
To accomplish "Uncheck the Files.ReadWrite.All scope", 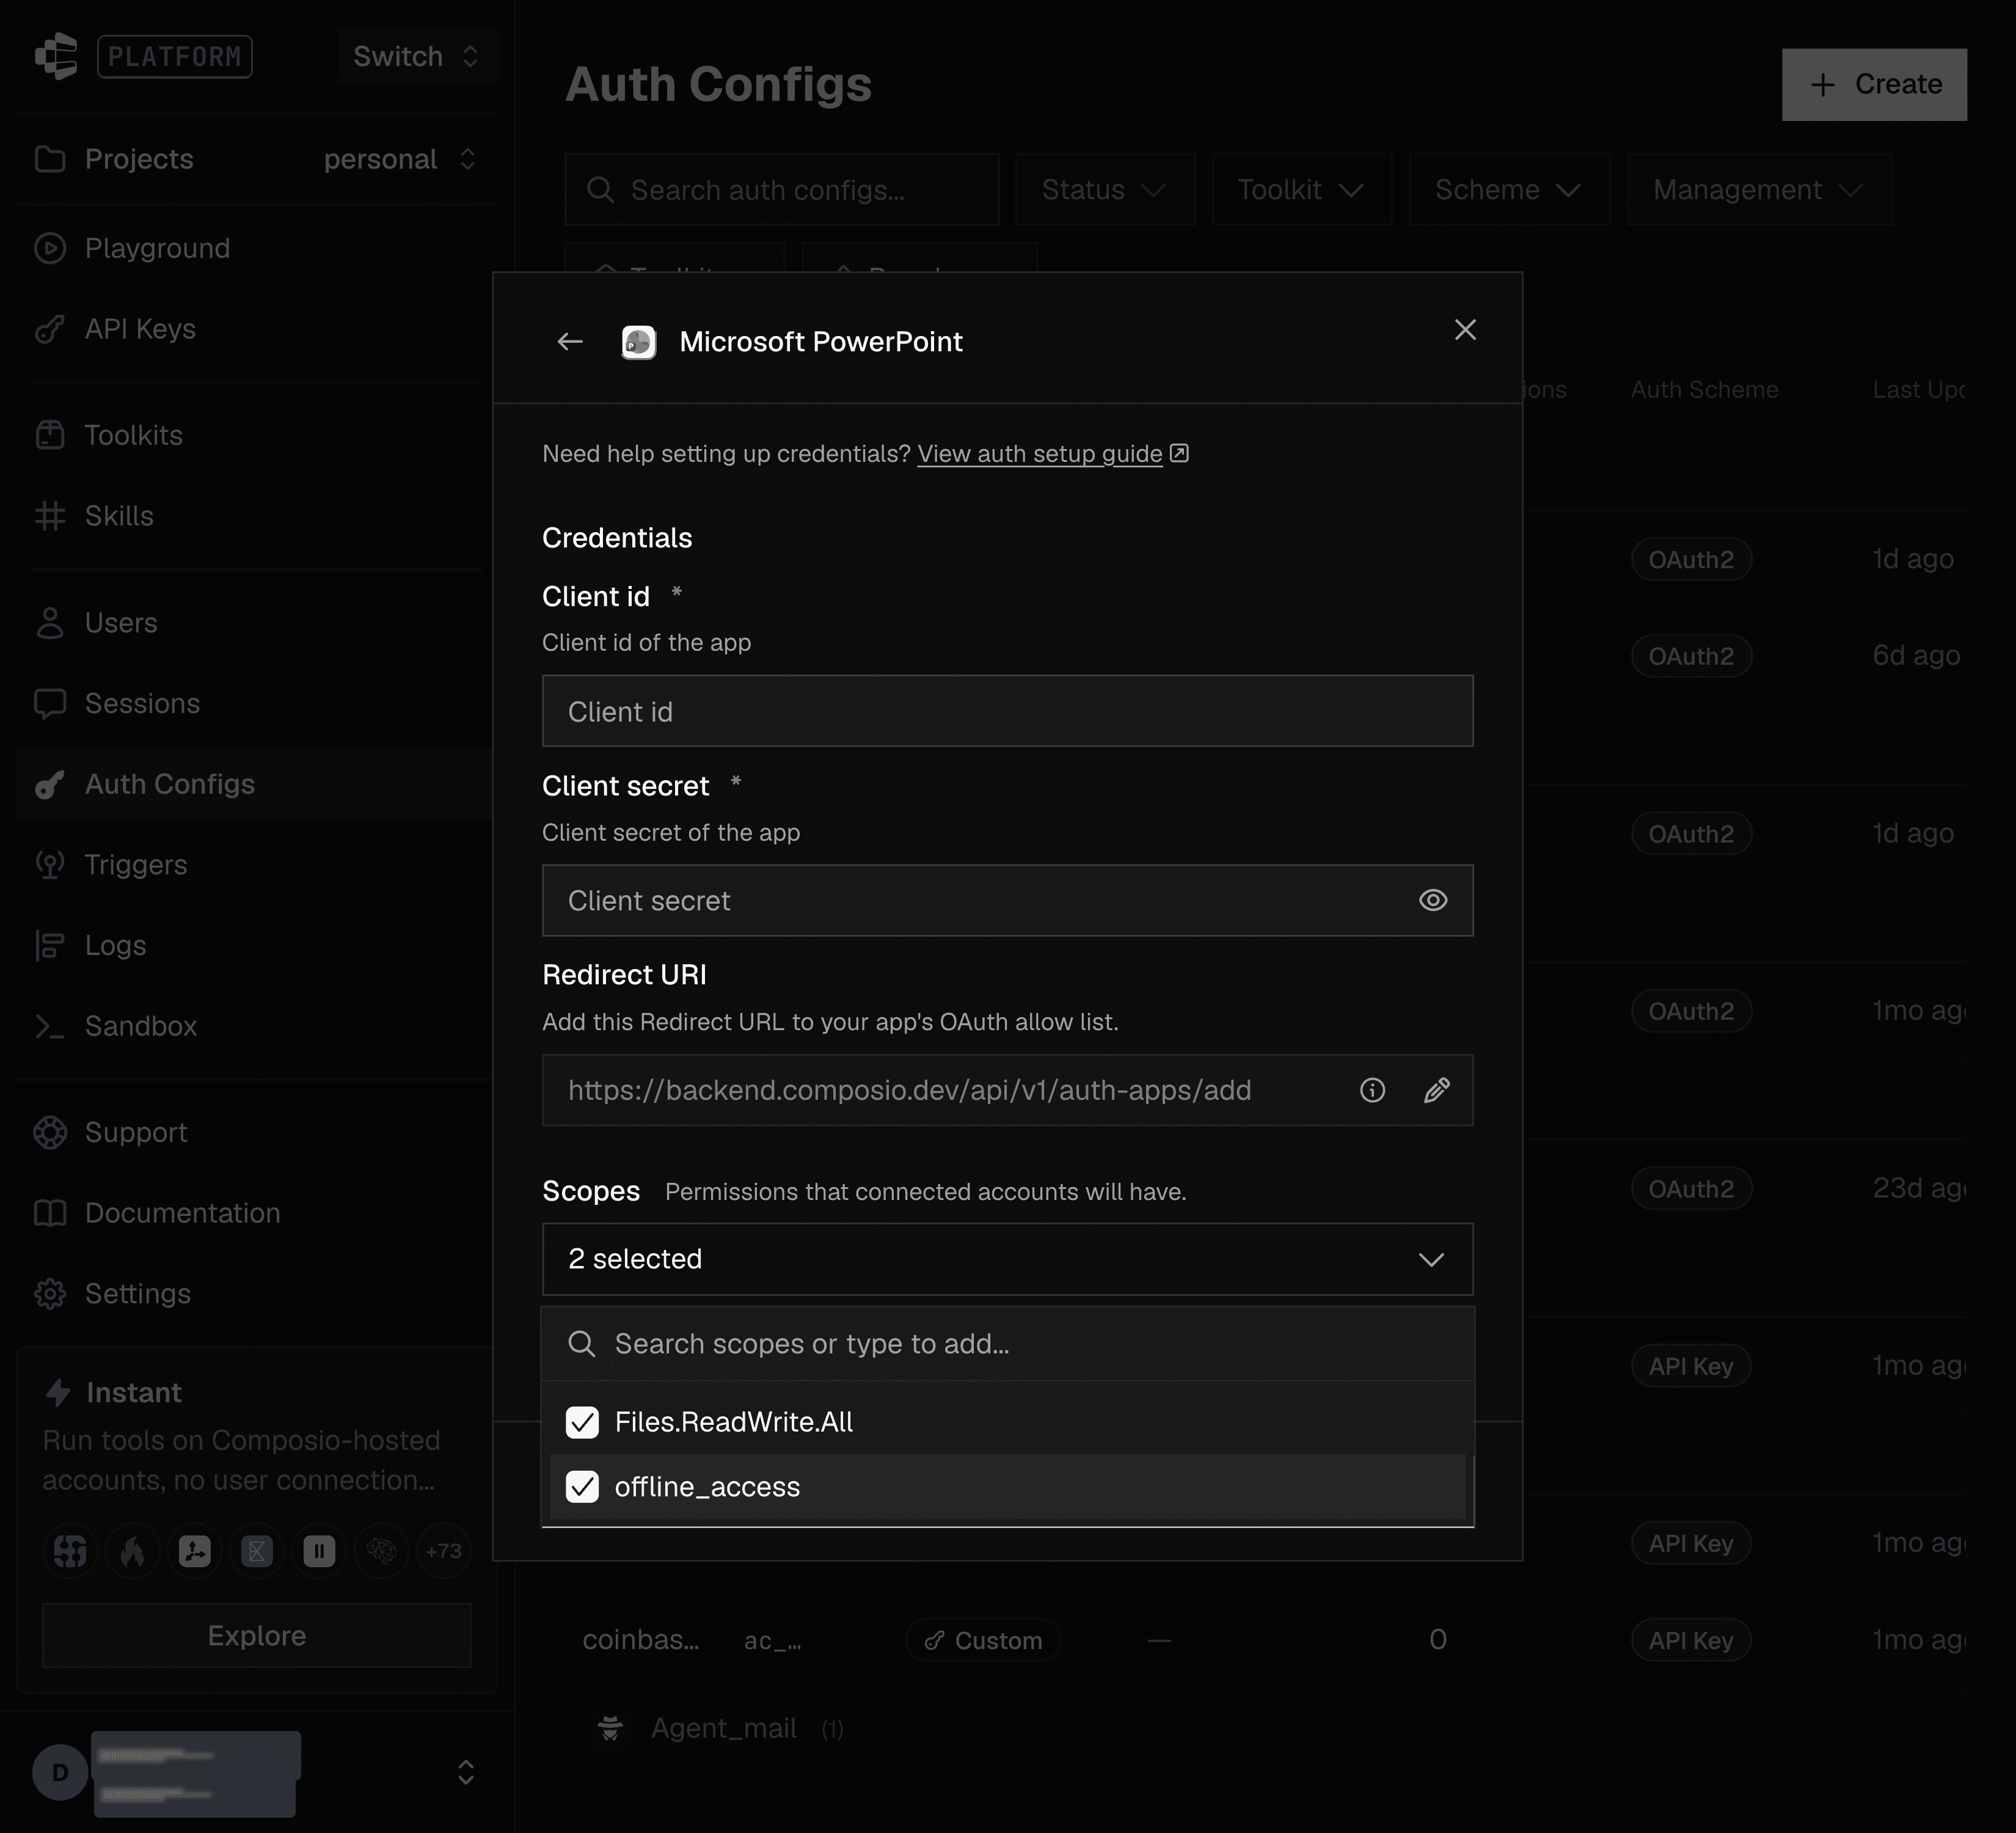I will coord(582,1422).
